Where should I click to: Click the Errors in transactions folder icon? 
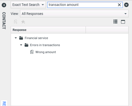point(26,45)
